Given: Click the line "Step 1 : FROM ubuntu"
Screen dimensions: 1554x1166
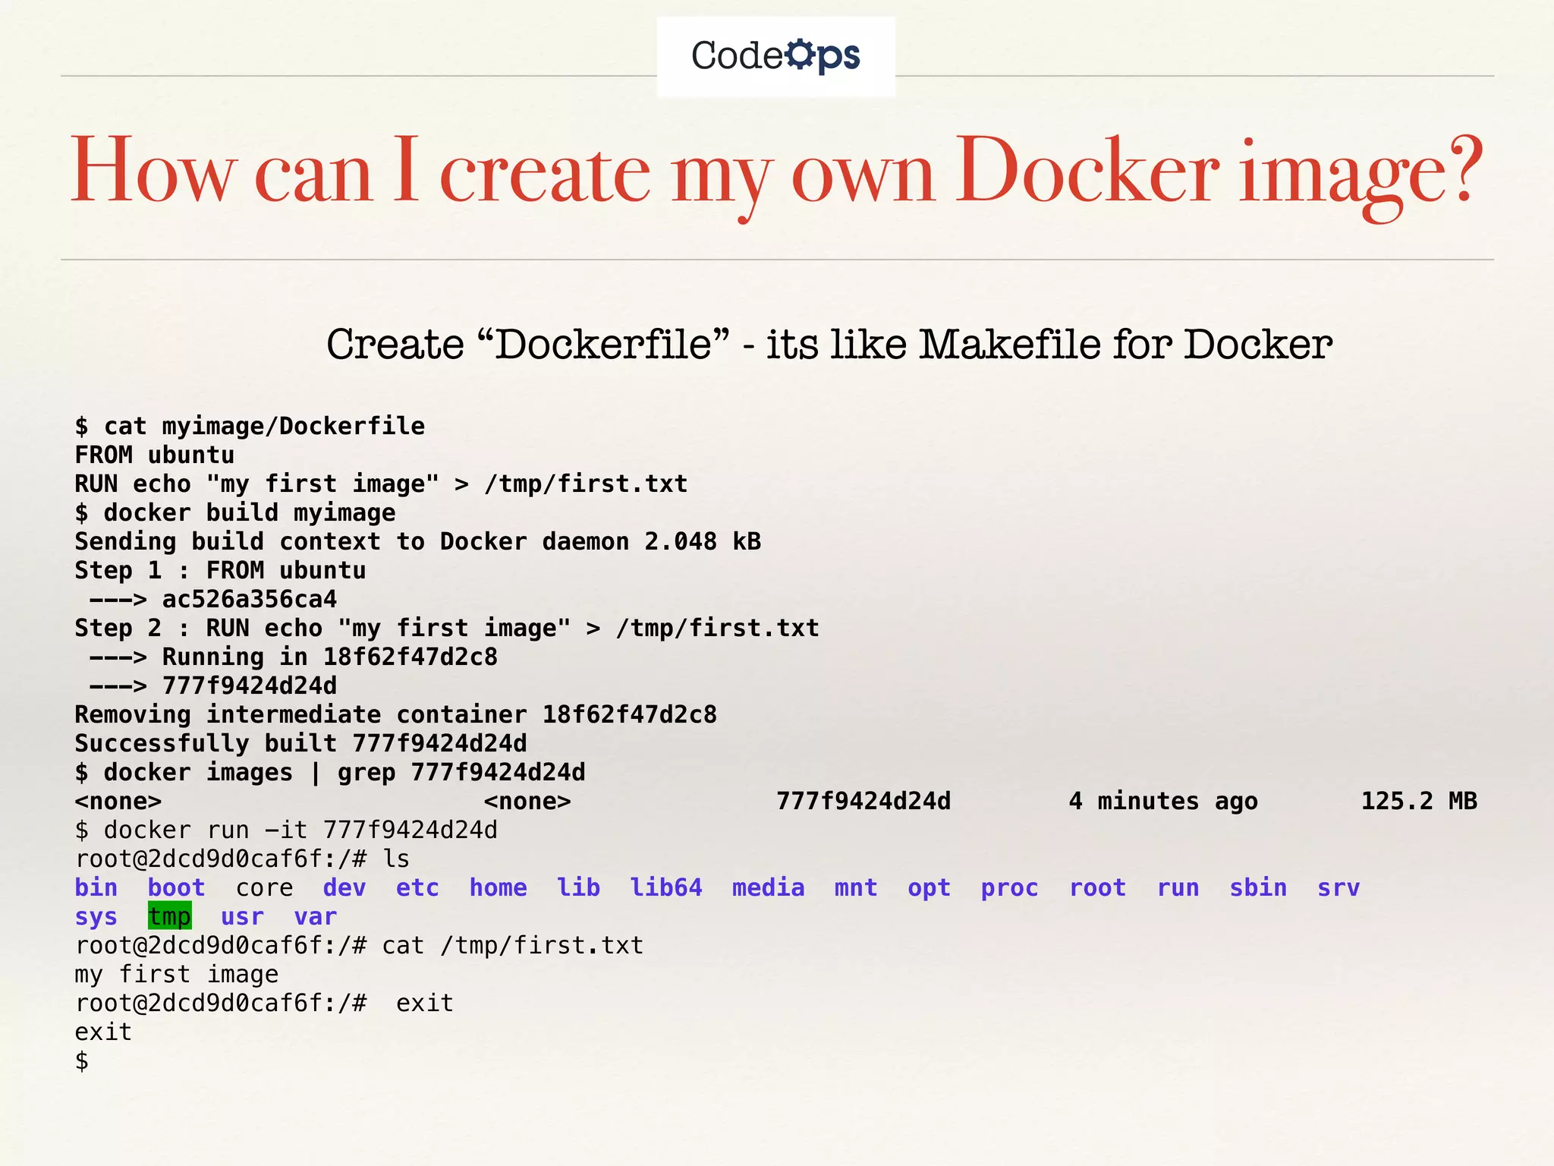Looking at the screenshot, I should point(220,571).
